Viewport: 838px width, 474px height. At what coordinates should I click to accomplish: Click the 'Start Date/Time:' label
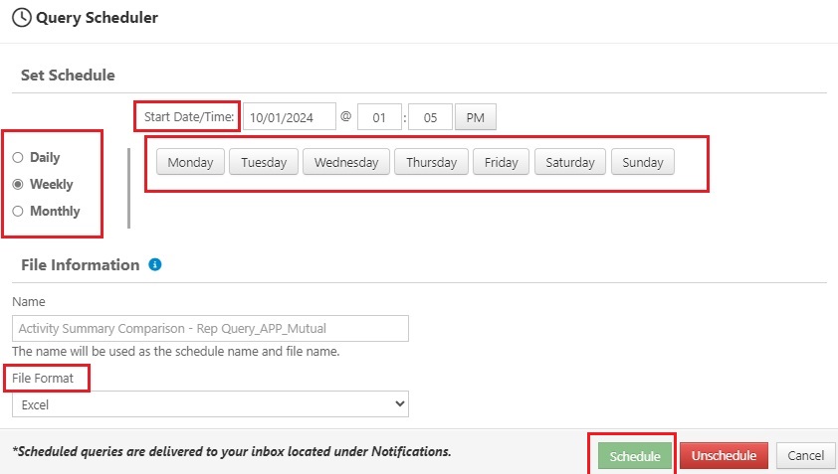tap(189, 117)
